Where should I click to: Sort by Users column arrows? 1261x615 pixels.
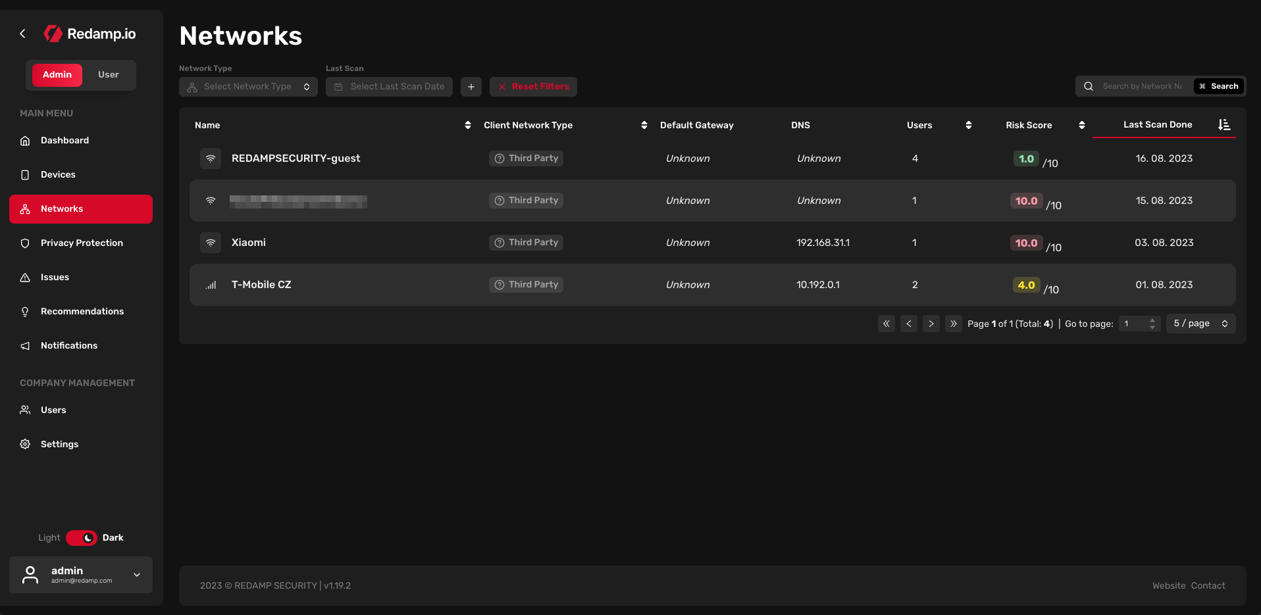[x=969, y=125]
